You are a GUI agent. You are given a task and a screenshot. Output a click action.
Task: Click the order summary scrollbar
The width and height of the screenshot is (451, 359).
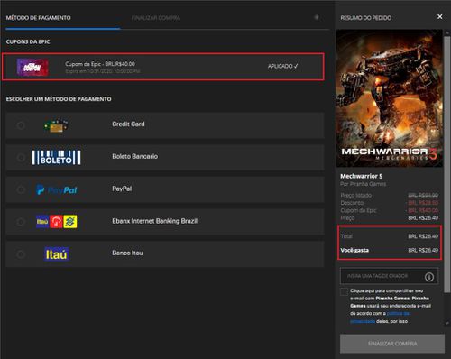pos(446,164)
